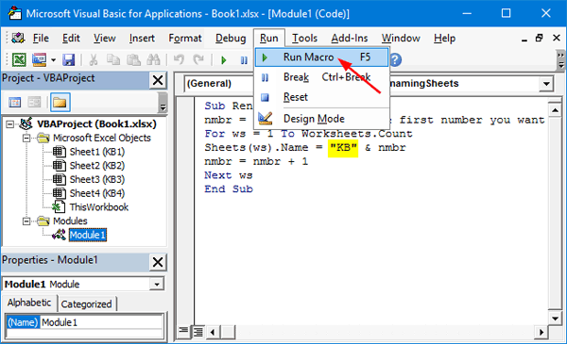Screen dimensions: 567x344
Task: Click highlighted "KB" string in code
Action: pyautogui.click(x=343, y=147)
